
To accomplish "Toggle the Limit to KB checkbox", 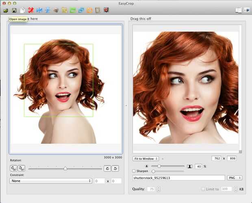I will pyautogui.click(x=203, y=189).
